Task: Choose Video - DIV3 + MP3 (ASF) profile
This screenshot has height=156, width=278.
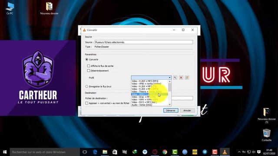Action: click(149, 102)
